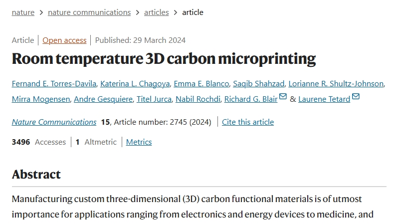The image size is (401, 224).
Task: View author Katerina L. Chagoya
Action: (135, 84)
